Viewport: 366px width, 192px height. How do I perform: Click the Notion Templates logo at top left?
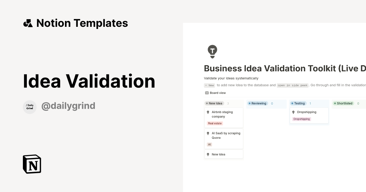coord(28,23)
